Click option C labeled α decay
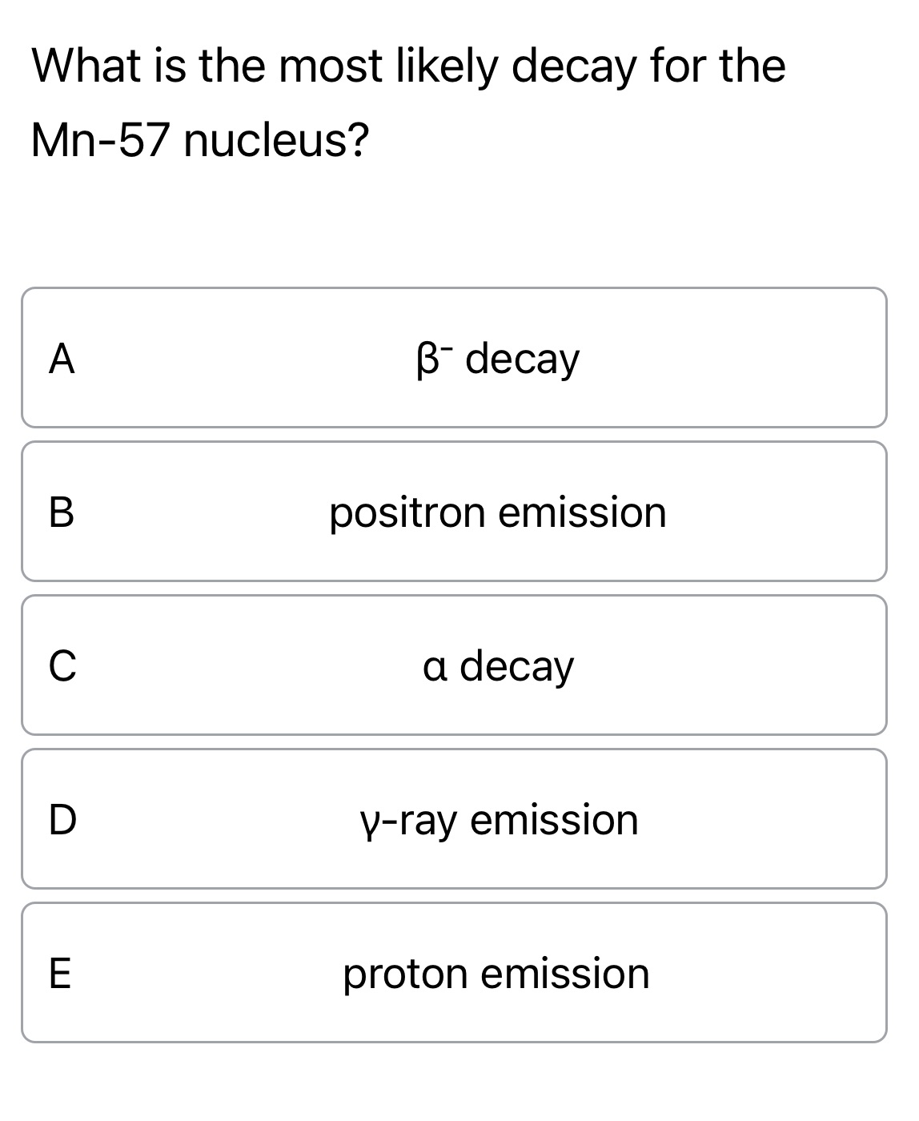 (459, 666)
